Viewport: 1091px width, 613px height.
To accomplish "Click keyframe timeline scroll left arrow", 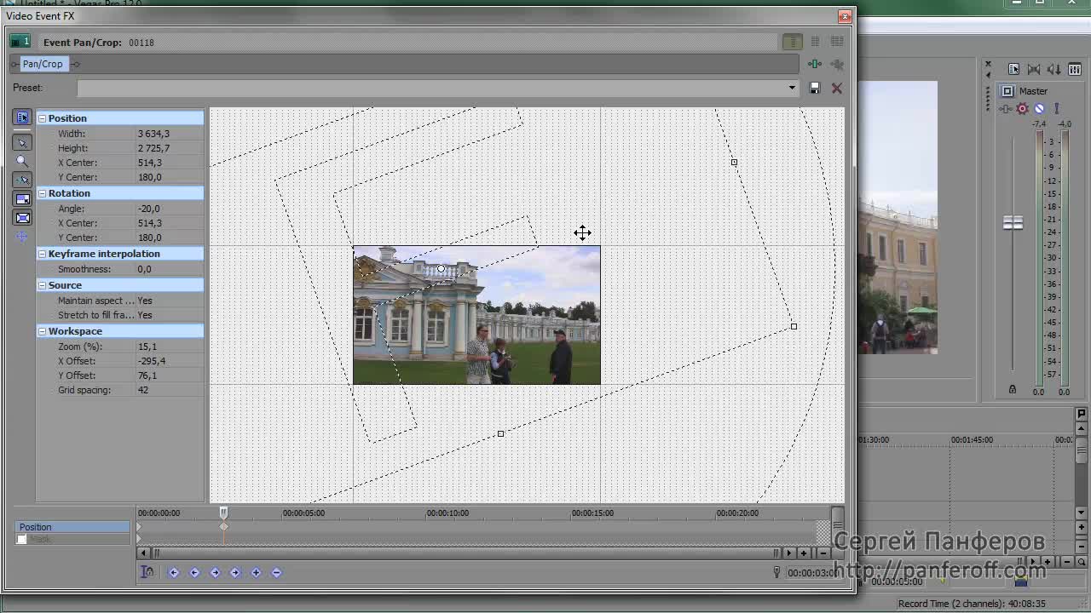I will (143, 553).
